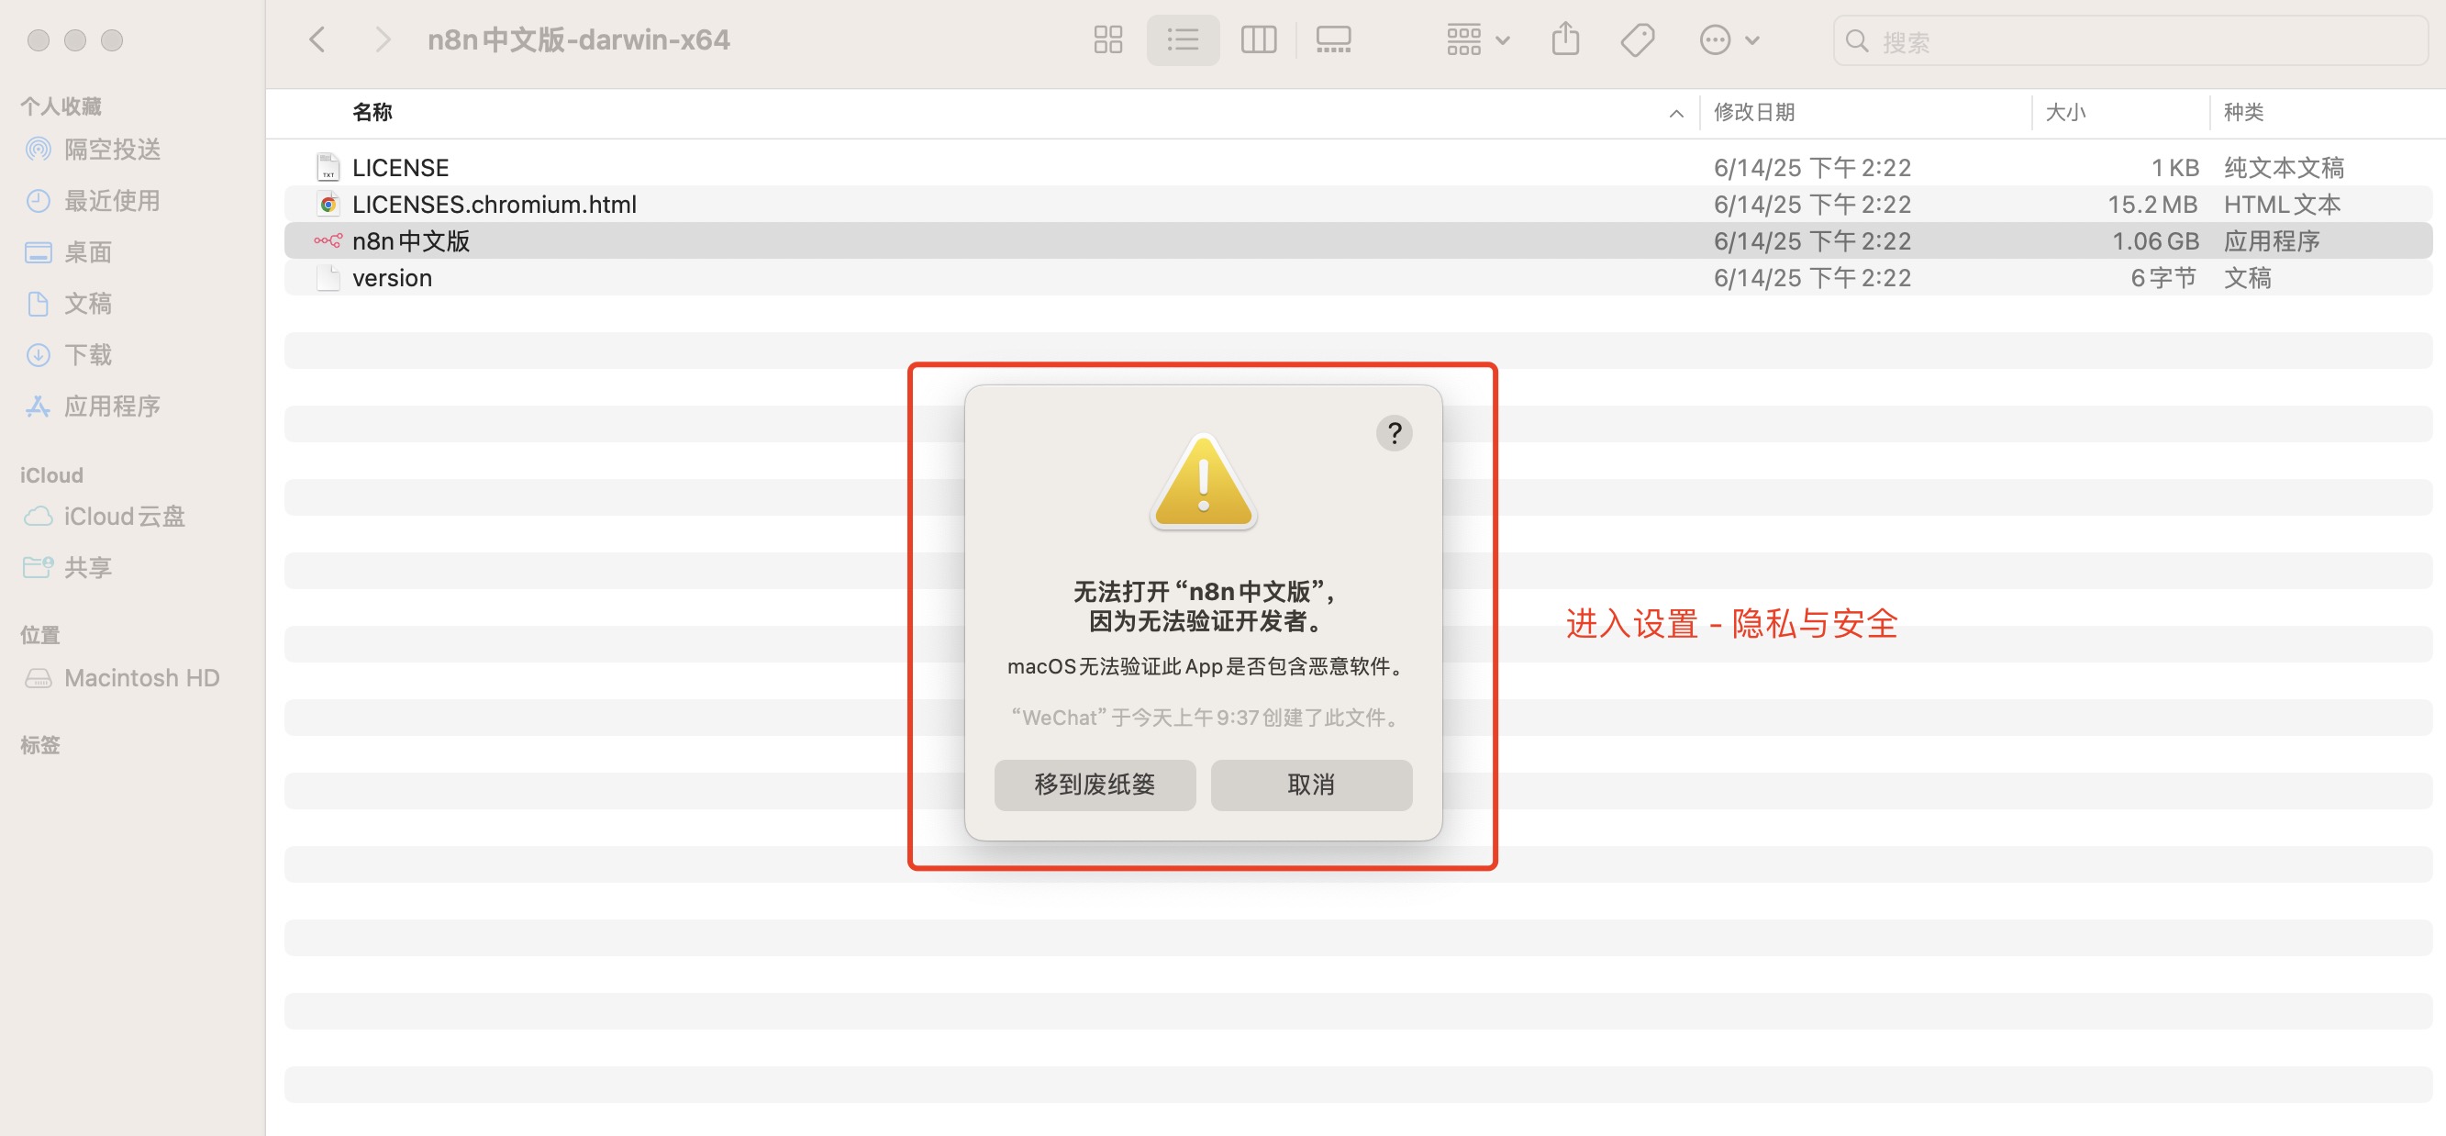
Task: Click the Share toolbar icon
Action: tap(1565, 39)
